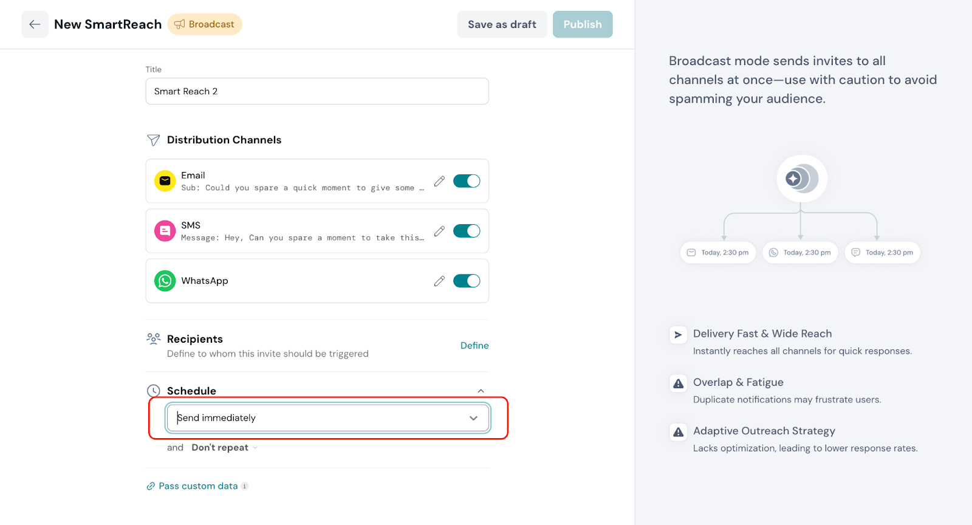Screen dimensions: 972x525
Task: Turn off the SMS channel toggle
Action: pyautogui.click(x=467, y=231)
